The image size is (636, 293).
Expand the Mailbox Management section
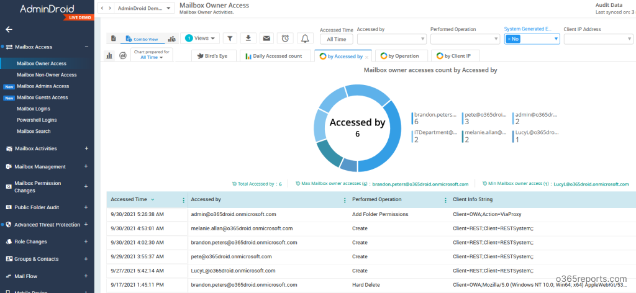click(86, 166)
